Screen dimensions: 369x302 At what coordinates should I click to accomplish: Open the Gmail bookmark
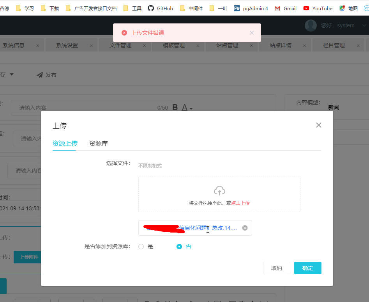(x=286, y=8)
